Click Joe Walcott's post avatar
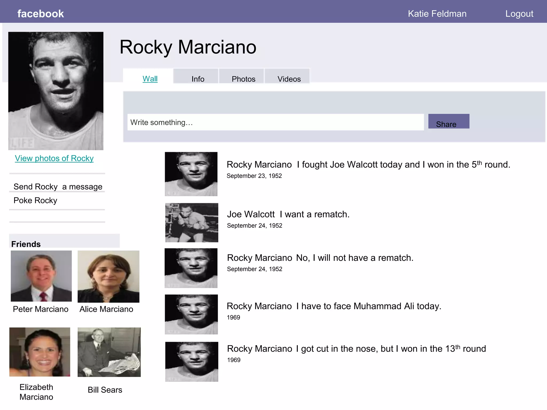Image resolution: width=547 pixels, height=410 pixels. 192,223
